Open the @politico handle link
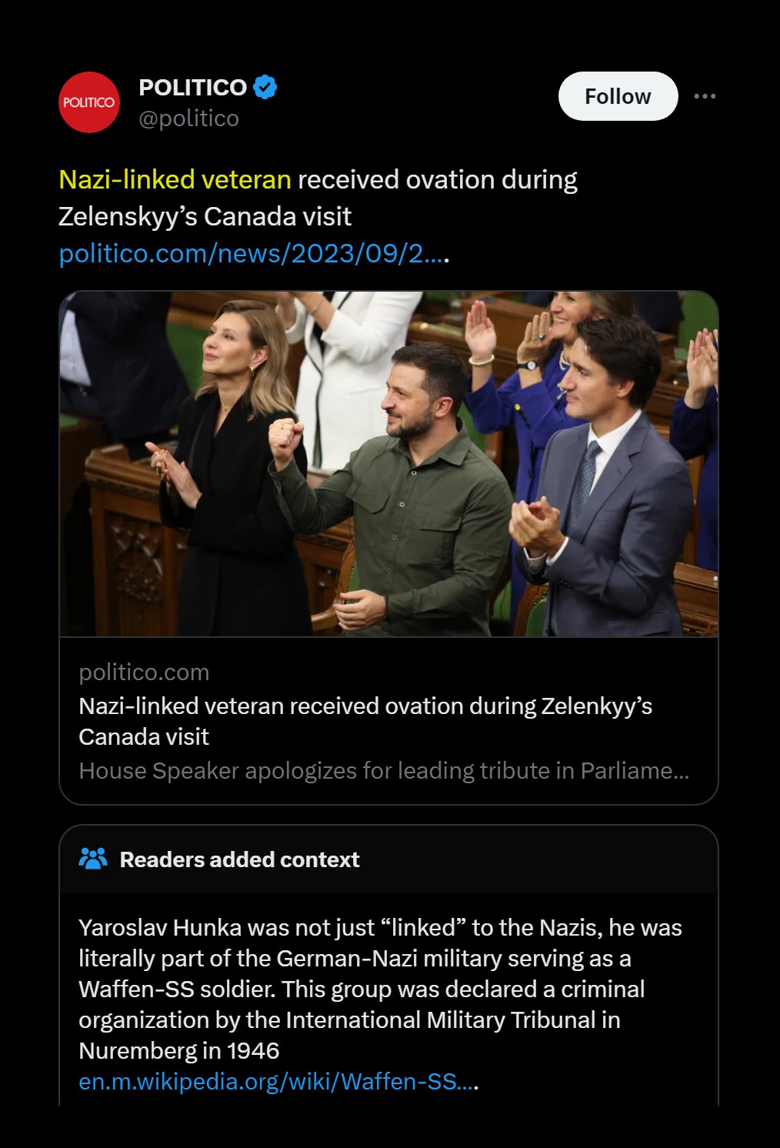Image resolution: width=780 pixels, height=1148 pixels. tap(188, 118)
